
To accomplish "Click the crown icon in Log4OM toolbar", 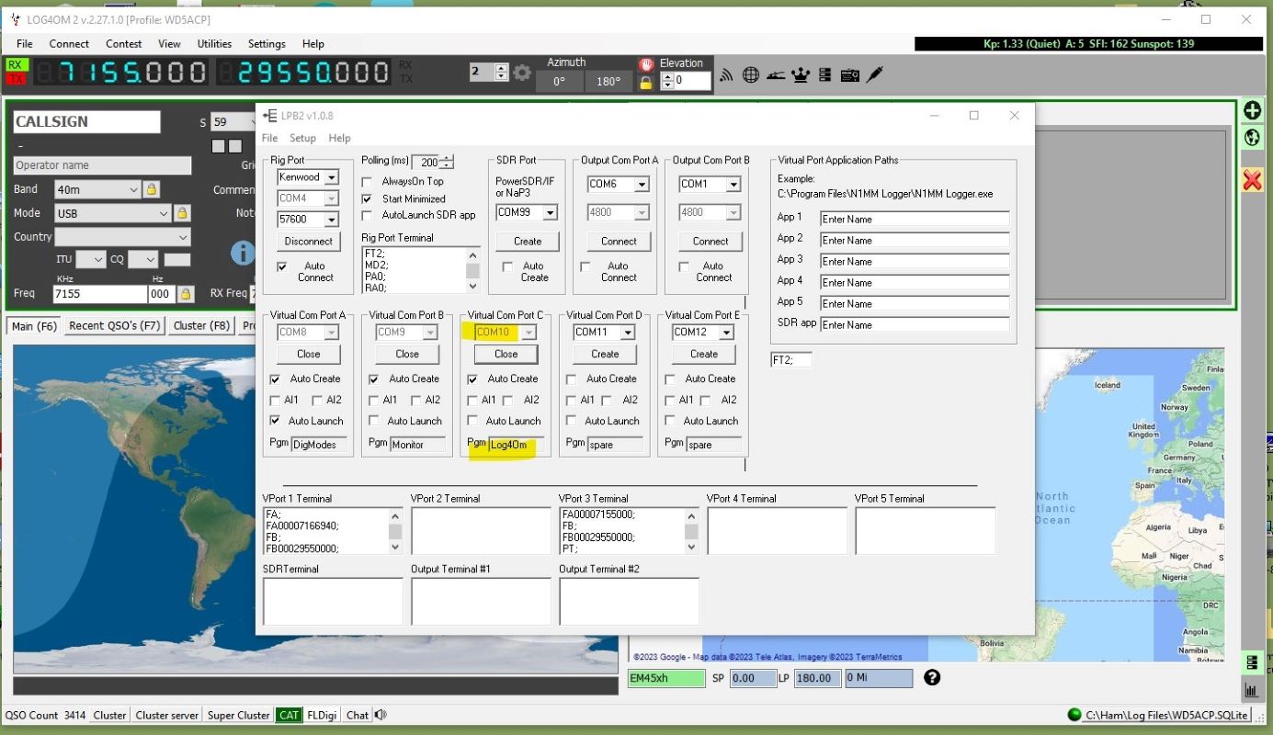I will click(x=801, y=75).
